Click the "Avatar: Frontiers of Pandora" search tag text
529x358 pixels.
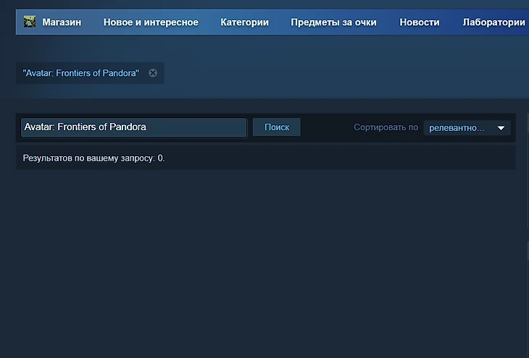click(x=80, y=73)
